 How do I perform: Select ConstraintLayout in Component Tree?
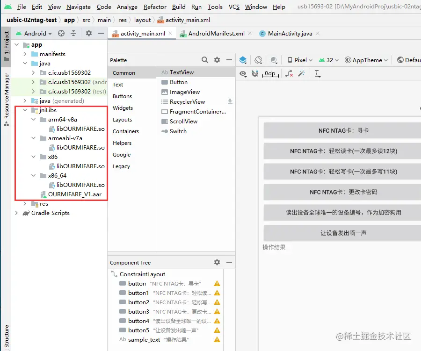tap(142, 274)
